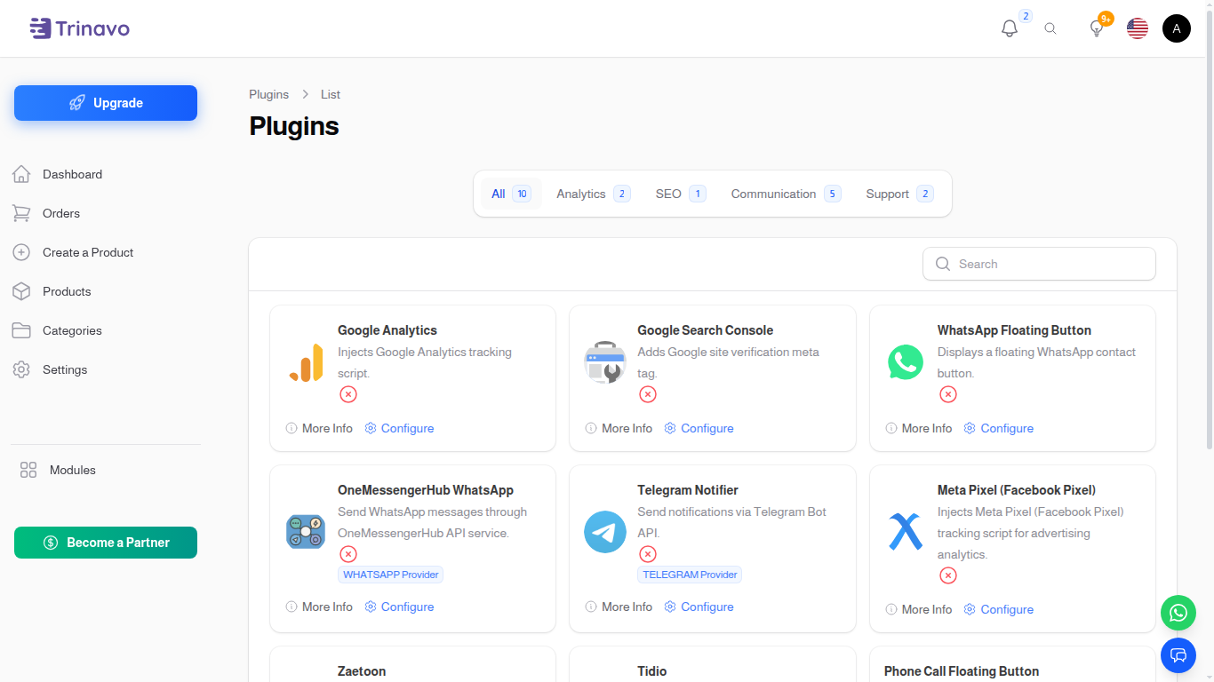Open More Info for Meta Pixel

point(919,609)
